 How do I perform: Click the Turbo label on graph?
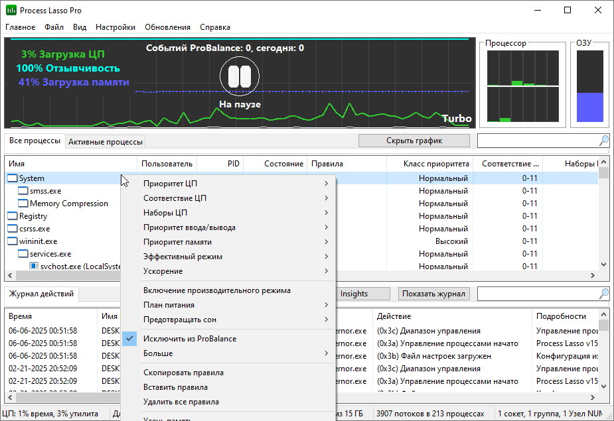[457, 118]
